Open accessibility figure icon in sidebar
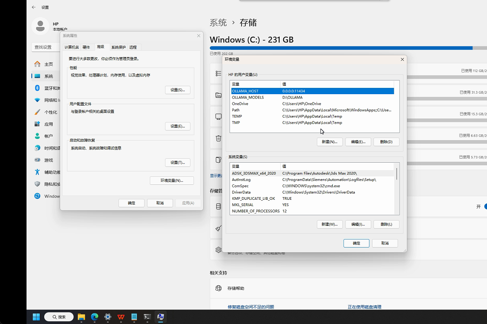487x324 pixels. pos(37,172)
